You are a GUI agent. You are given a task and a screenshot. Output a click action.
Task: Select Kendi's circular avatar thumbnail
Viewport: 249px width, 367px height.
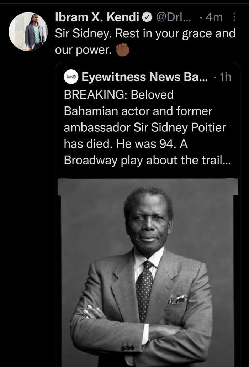29,30
